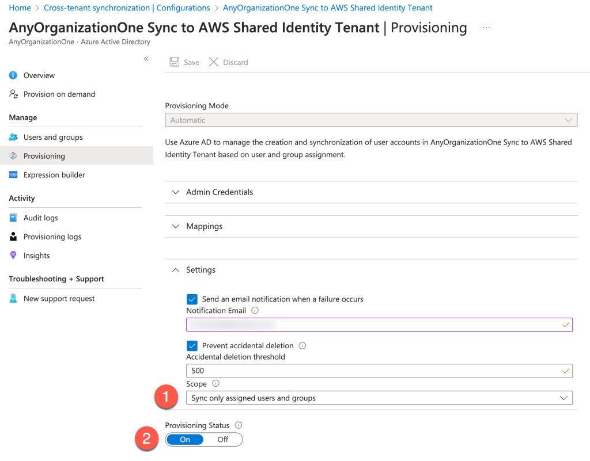
Task: Click the Scope info icon
Action: (215, 383)
